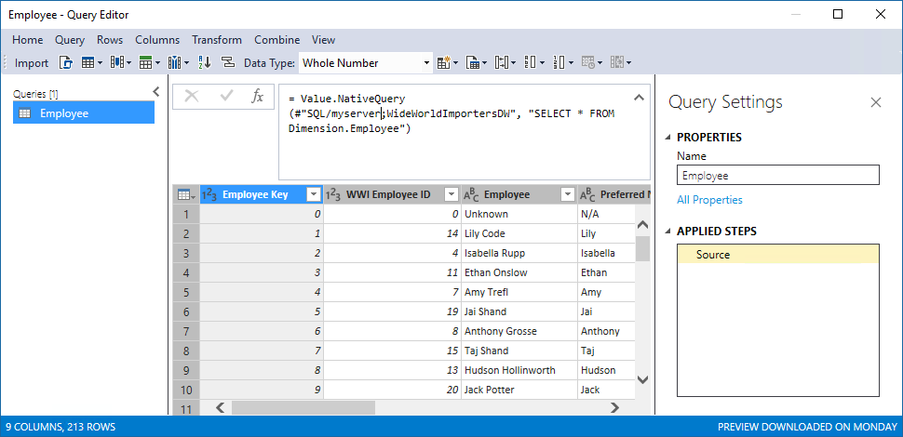The height and width of the screenshot is (437, 903).
Task: Collapse the PROPERTIES section
Action: [668, 138]
